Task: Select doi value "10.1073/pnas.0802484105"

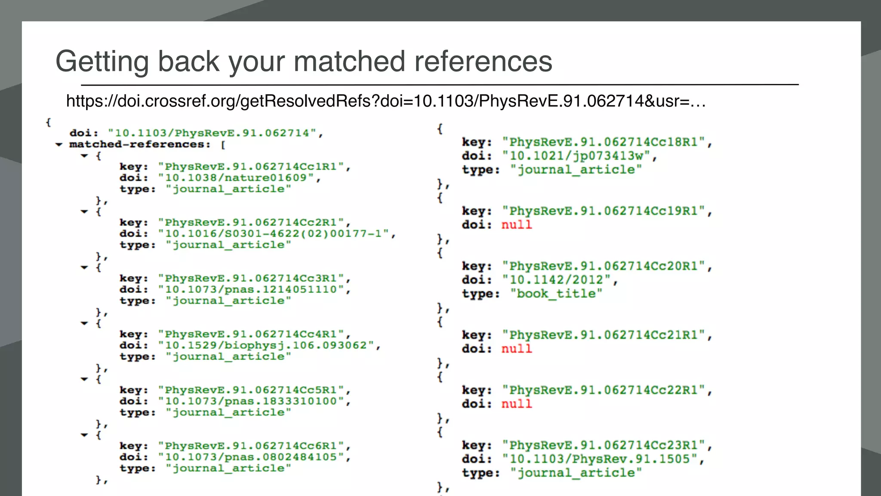Action: (x=251, y=457)
